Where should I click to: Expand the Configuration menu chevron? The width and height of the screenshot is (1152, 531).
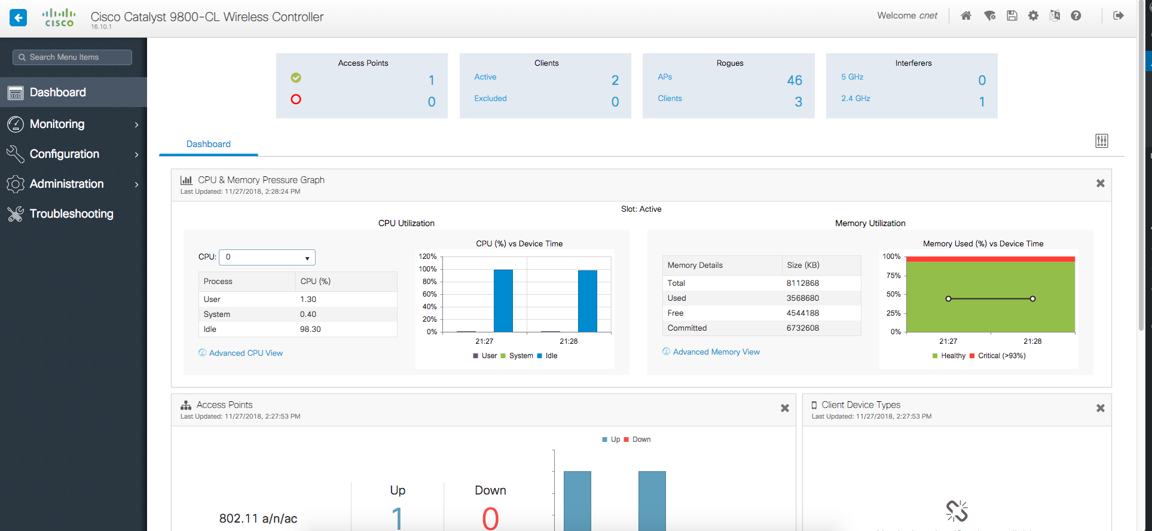click(137, 154)
